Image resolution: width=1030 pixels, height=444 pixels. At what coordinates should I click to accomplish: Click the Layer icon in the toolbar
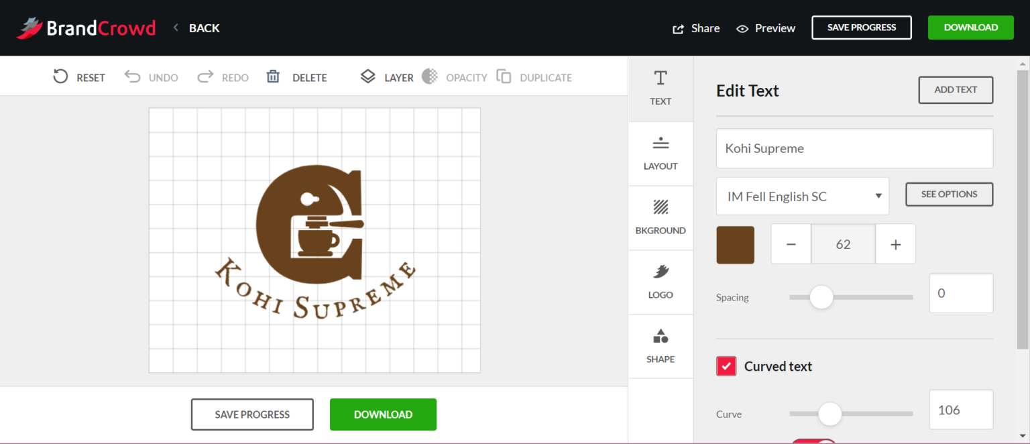[368, 76]
